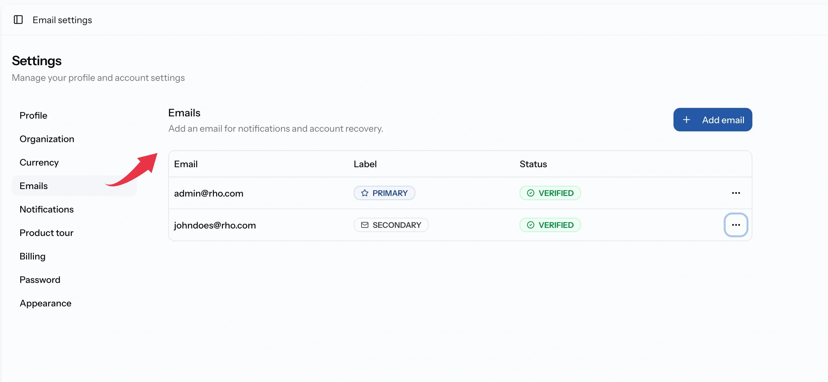Switch to Appearance settings
828x382 pixels.
tap(74, 303)
